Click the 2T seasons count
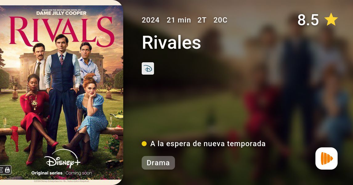Image resolution: width=353 pixels, height=185 pixels. click(x=202, y=20)
